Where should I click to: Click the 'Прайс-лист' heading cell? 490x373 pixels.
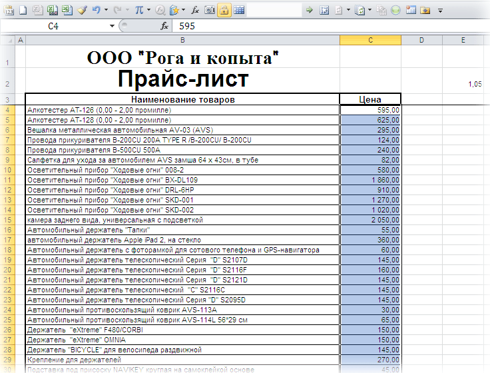182,79
